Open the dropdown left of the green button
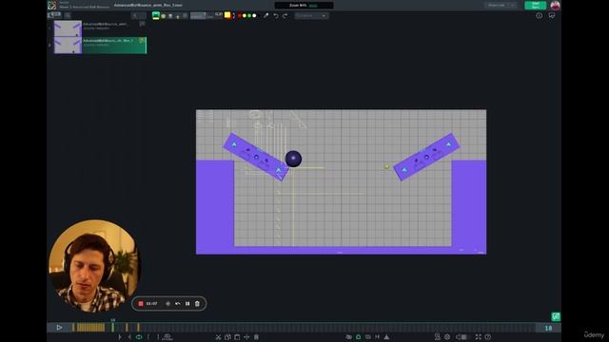609x342 pixels. click(501, 5)
